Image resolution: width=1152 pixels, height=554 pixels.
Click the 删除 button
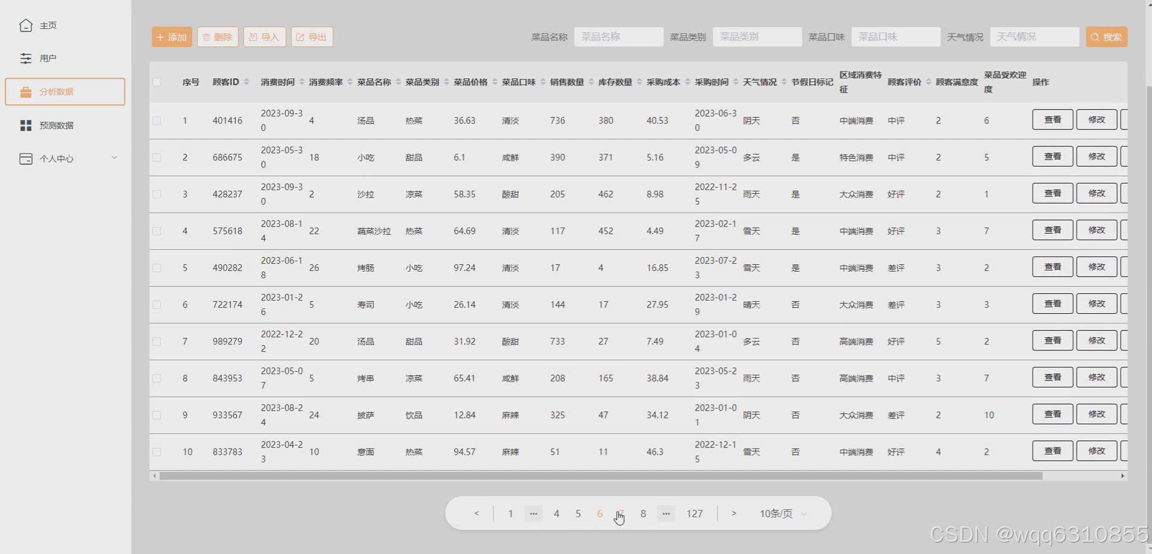click(x=218, y=37)
